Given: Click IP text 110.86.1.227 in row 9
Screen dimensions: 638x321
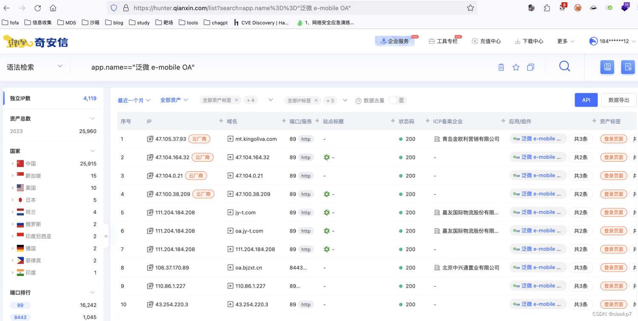Looking at the screenshot, I should pos(171,286).
